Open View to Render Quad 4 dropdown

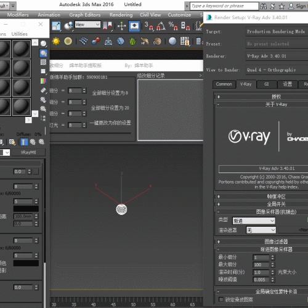277,70
